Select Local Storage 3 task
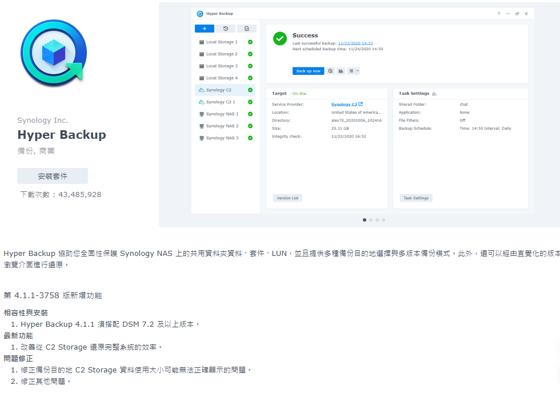560x397 pixels. (x=225, y=66)
